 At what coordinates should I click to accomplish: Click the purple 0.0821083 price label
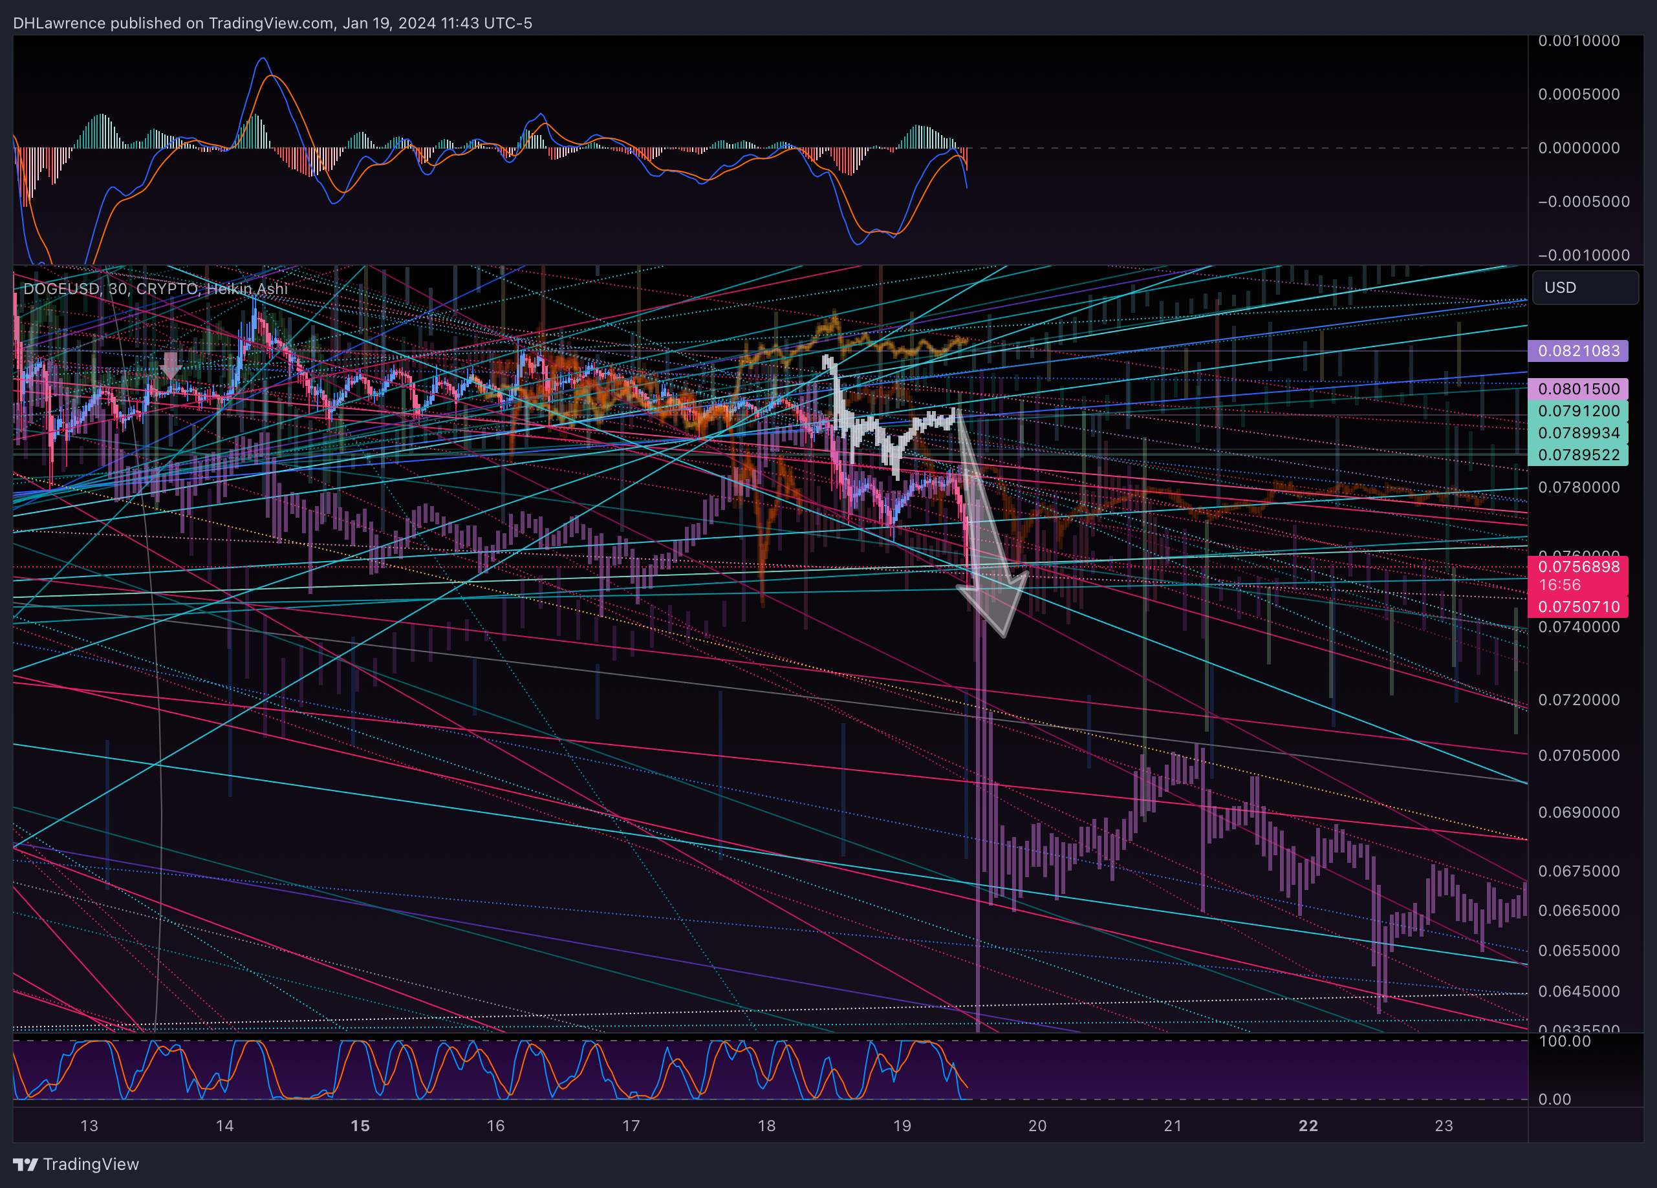[1578, 350]
